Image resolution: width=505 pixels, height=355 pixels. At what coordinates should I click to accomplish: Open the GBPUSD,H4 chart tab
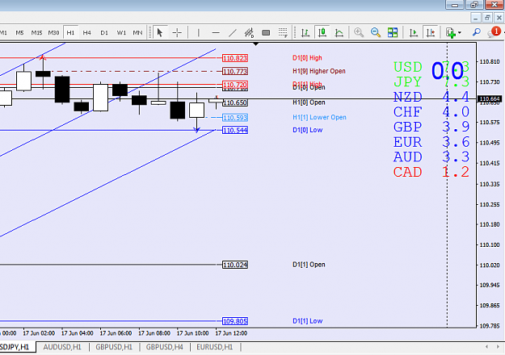pos(165,347)
